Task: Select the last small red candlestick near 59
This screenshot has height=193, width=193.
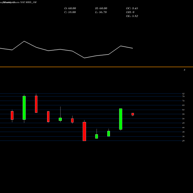Action: point(133,114)
